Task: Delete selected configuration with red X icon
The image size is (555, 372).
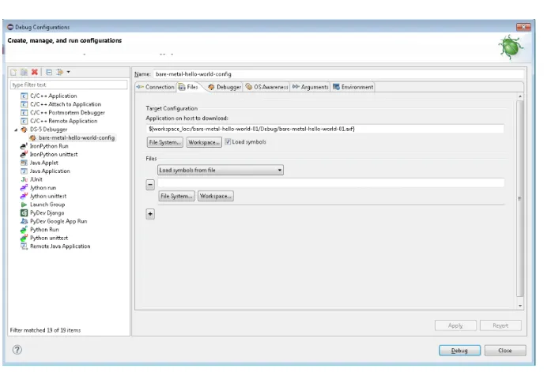Action: pyautogui.click(x=34, y=72)
